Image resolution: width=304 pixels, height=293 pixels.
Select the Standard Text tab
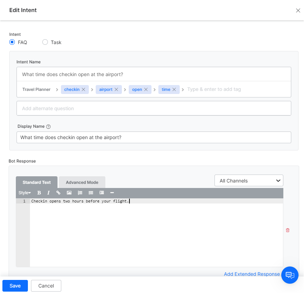[36, 182]
